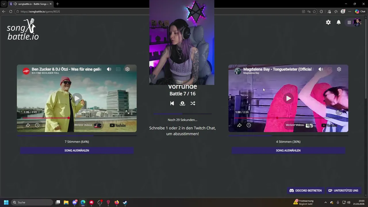Viewport: 368px width, 207px height.
Task: Mute the Magdalena Bay video volume icon
Action: [321, 69]
